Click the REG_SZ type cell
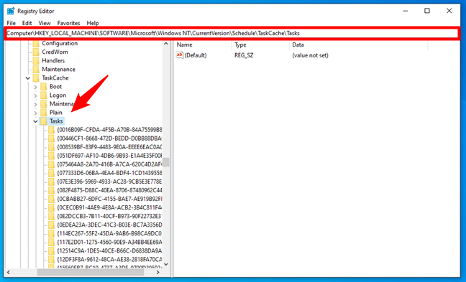The height and width of the screenshot is (282, 466). (x=244, y=55)
